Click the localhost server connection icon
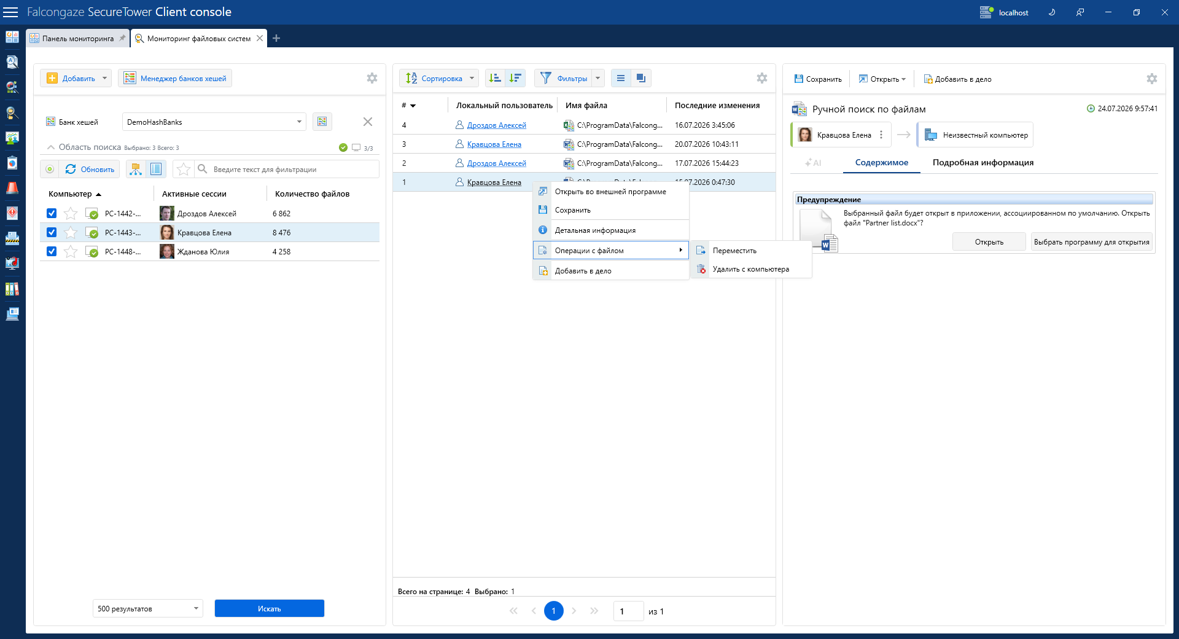The width and height of the screenshot is (1179, 639). 986,12
